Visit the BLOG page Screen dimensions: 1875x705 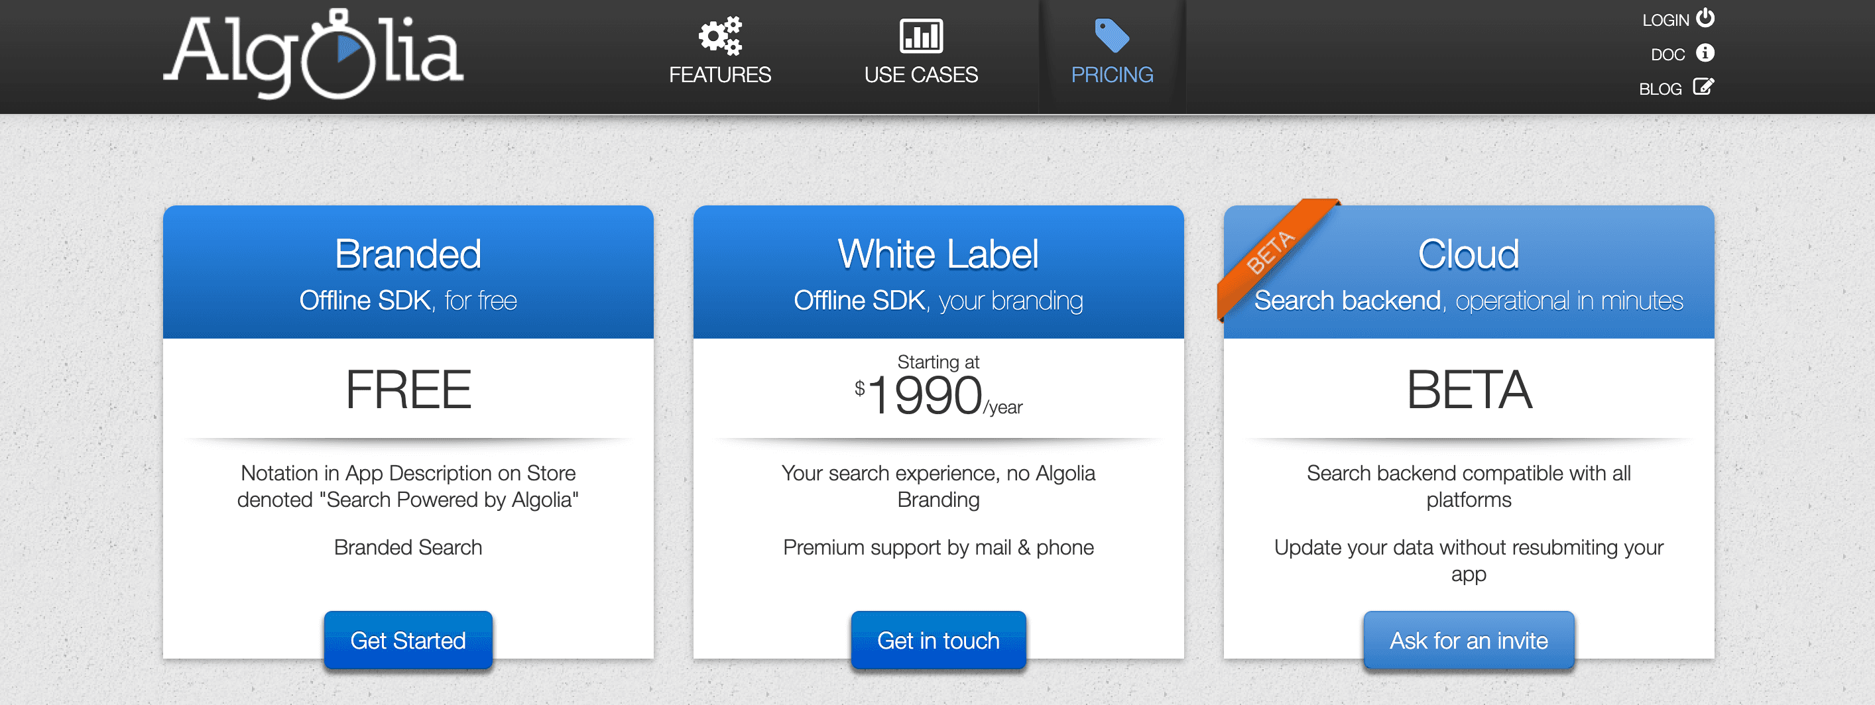tap(1661, 87)
